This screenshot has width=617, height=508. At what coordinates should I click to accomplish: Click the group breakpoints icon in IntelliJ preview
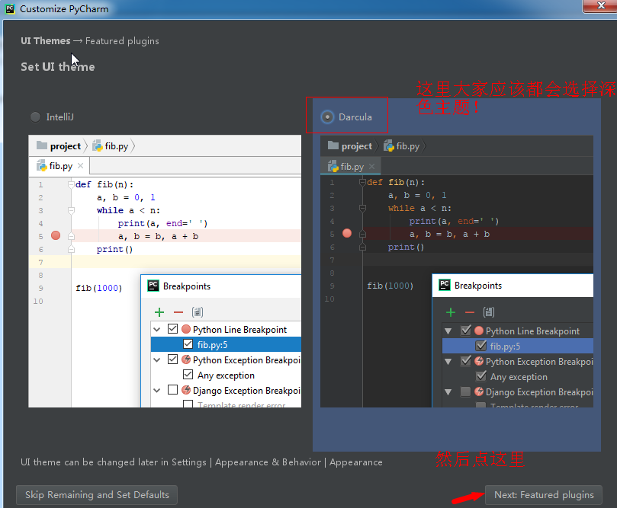(197, 312)
